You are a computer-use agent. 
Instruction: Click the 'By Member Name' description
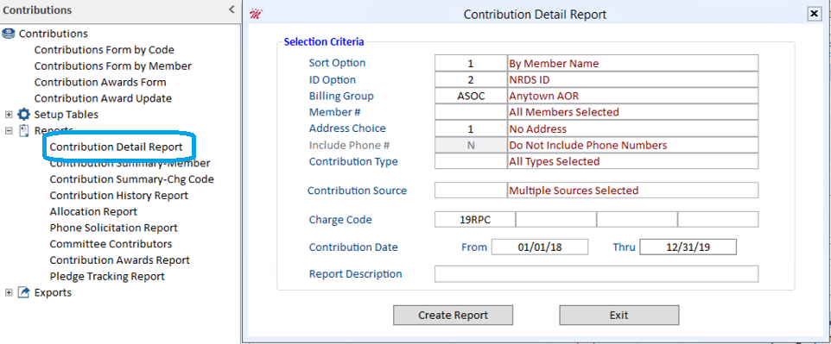(x=554, y=64)
